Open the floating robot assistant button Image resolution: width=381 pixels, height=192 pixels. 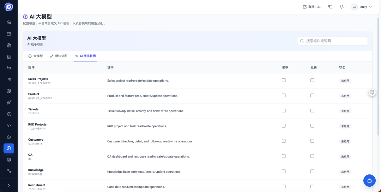click(x=369, y=180)
